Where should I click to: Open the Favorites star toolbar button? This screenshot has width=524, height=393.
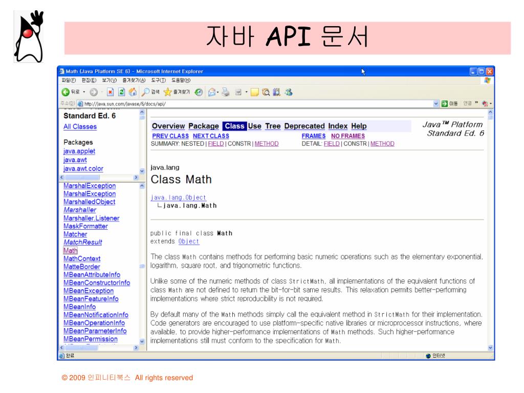pyautogui.click(x=177, y=92)
